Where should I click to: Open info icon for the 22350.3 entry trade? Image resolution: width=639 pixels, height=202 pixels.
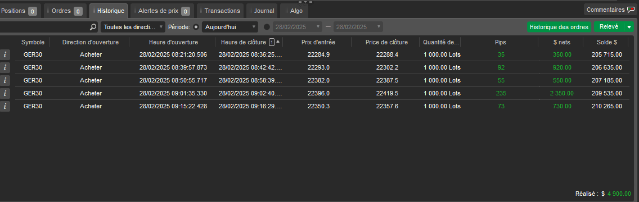pyautogui.click(x=4, y=107)
